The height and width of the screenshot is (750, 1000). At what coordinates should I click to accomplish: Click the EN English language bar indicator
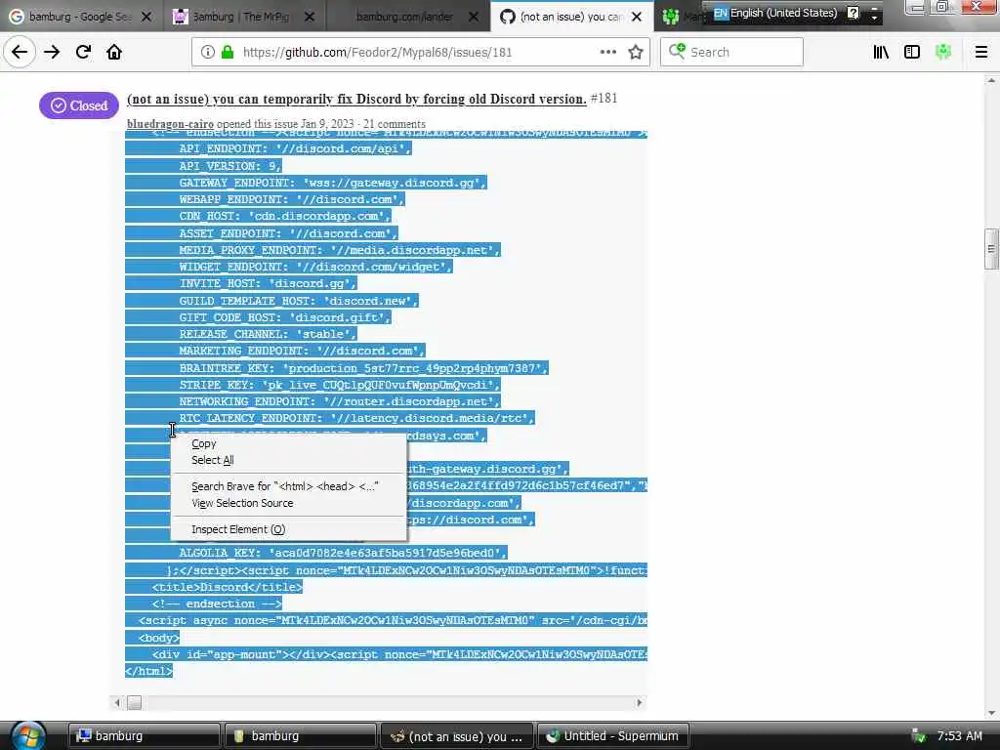(x=774, y=12)
